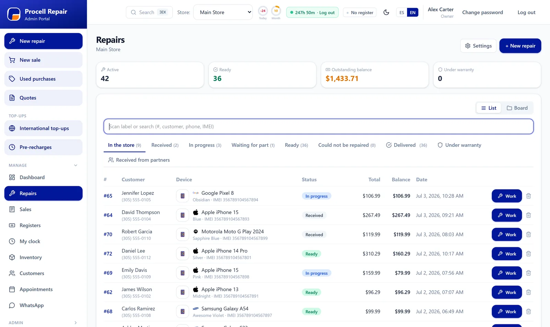550x327 pixels.
Task: Delete repair #70 trash icon
Action: 528,234
